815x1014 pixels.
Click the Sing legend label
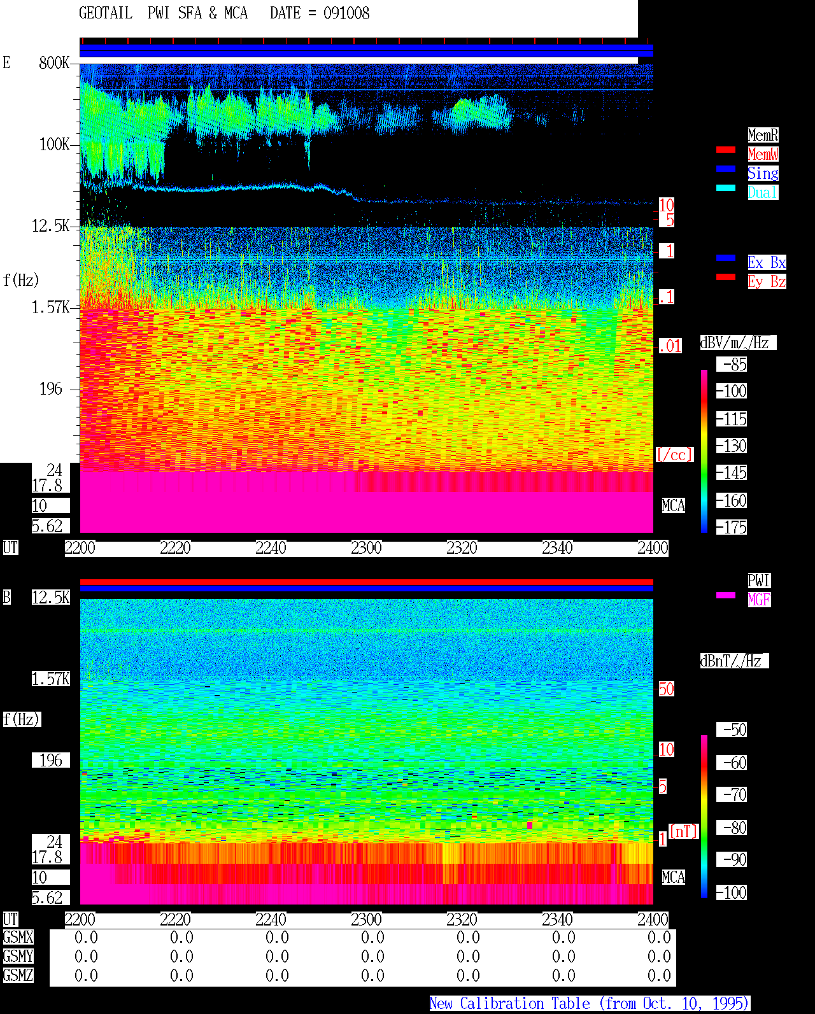point(763,173)
